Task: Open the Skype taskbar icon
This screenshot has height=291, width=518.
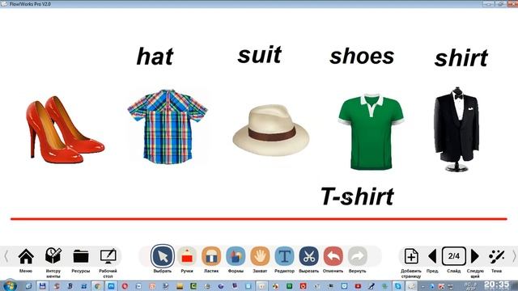Action: pos(398,286)
